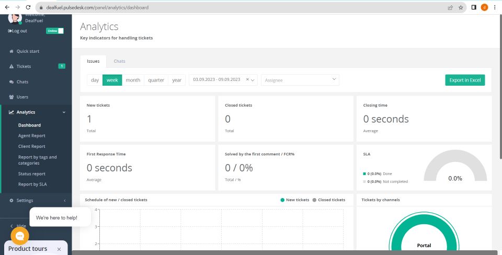Toggle Closed tickets legend series
The width and height of the screenshot is (502, 255).
[x=329, y=200]
